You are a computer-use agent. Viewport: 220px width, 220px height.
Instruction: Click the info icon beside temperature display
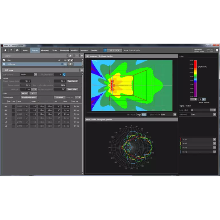(x=105, y=50)
